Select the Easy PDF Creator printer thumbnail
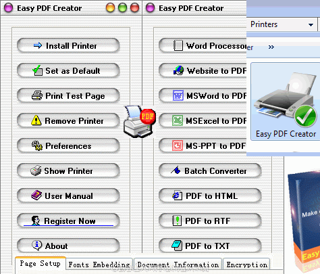Image resolution: width=320 pixels, height=274 pixels. [x=286, y=102]
